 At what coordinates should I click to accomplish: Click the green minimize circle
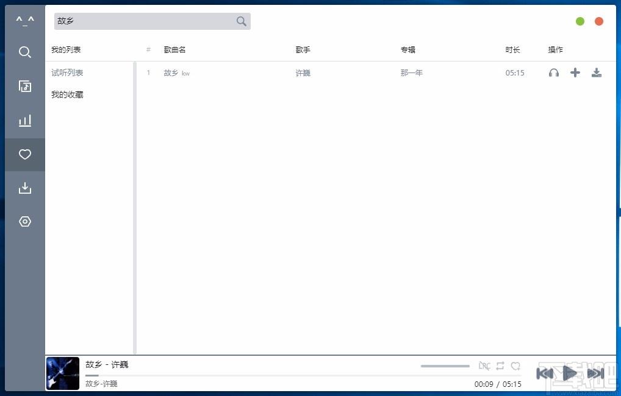580,21
